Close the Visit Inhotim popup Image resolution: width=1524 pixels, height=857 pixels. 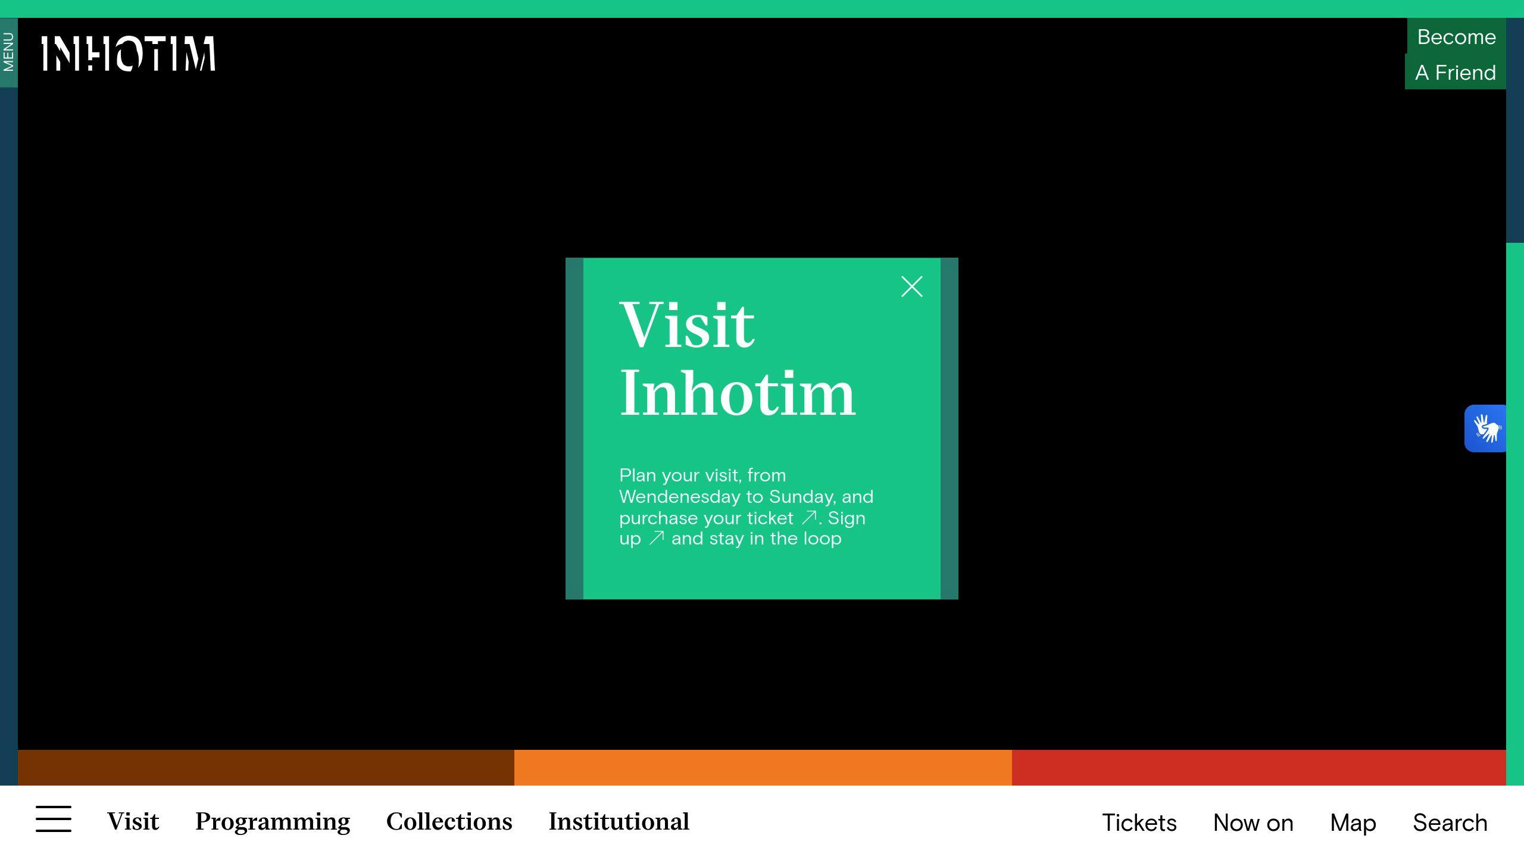click(x=911, y=287)
